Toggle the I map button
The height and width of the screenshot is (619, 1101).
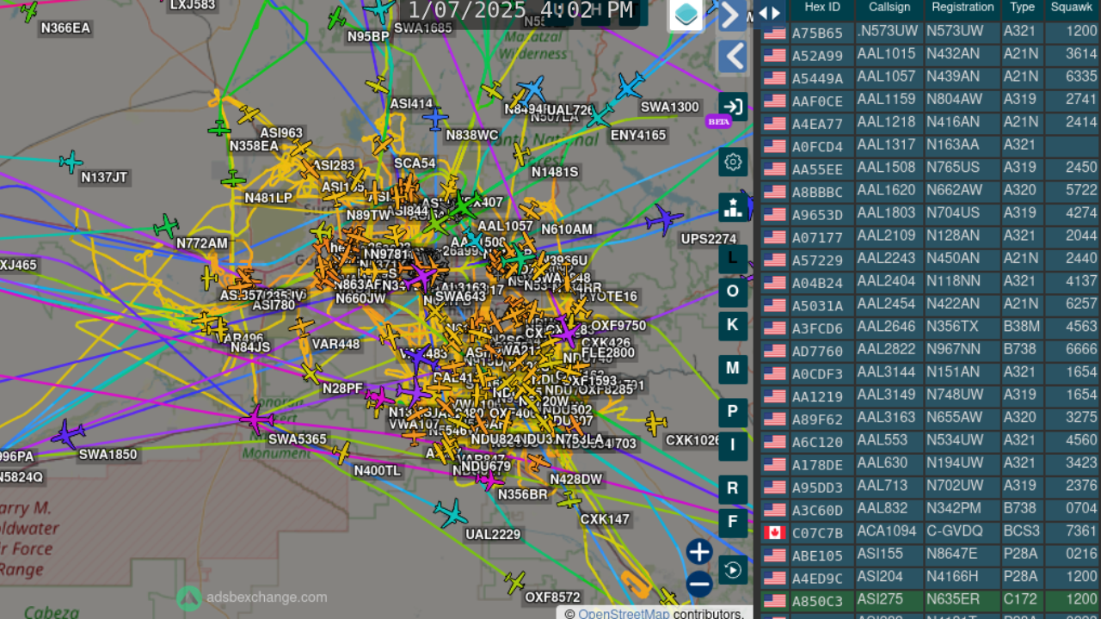(x=733, y=444)
